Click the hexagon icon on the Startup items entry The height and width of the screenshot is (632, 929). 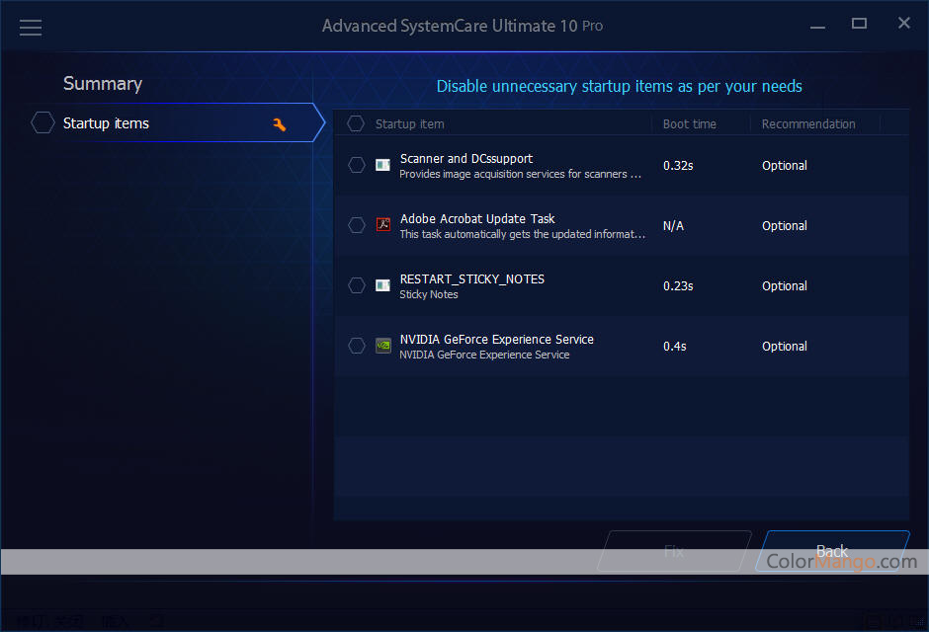click(x=42, y=122)
